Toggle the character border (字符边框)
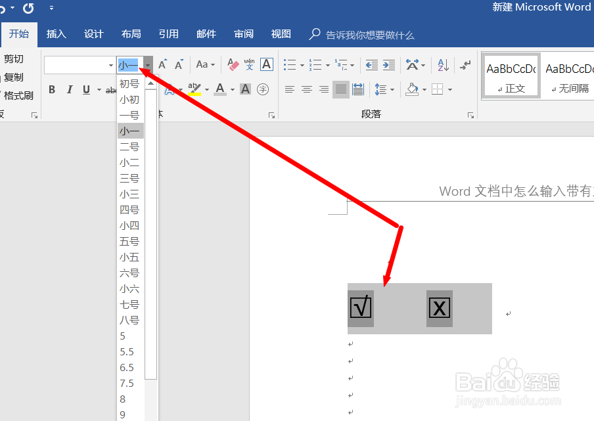The height and width of the screenshot is (421, 594). pos(265,64)
